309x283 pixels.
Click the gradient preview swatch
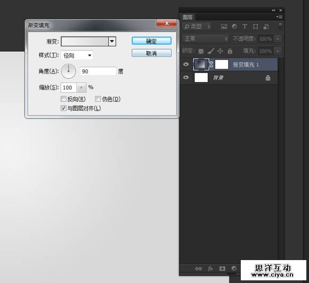85,42
